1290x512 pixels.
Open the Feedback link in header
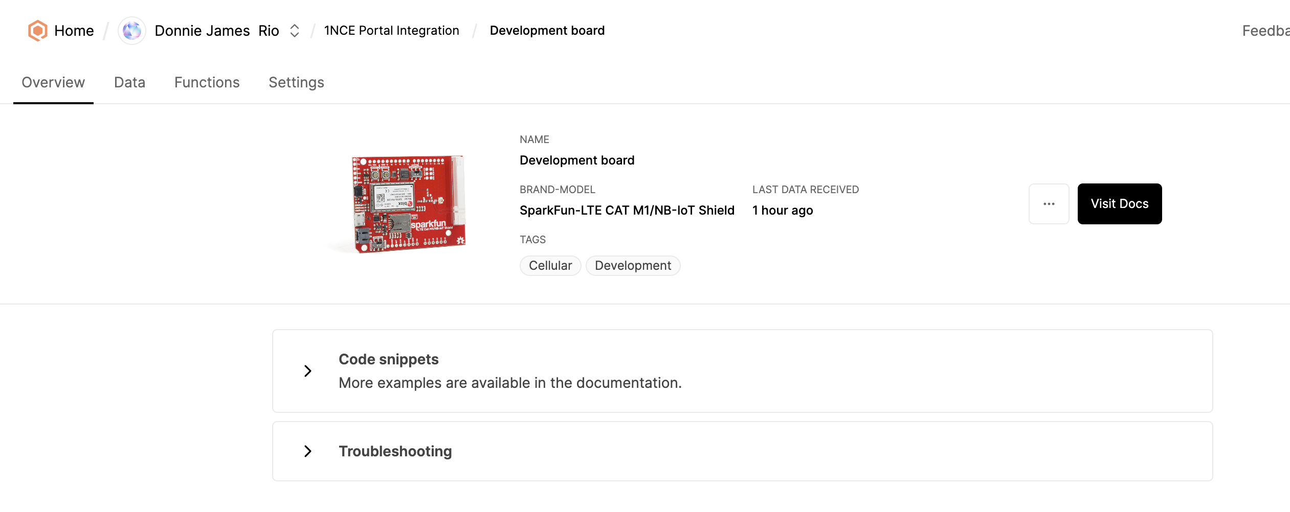1266,31
